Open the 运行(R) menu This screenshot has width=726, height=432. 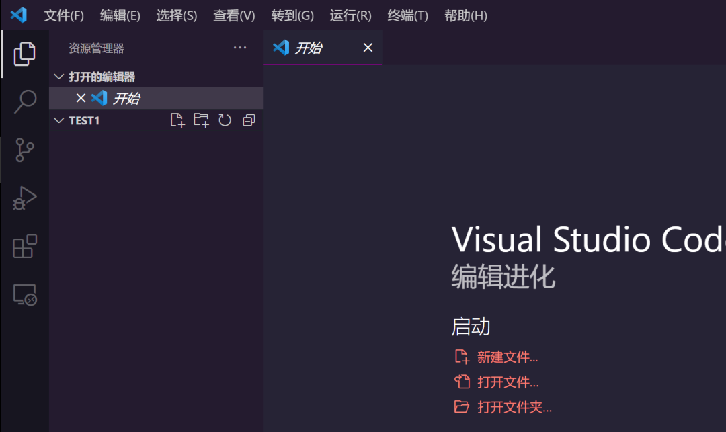point(350,15)
